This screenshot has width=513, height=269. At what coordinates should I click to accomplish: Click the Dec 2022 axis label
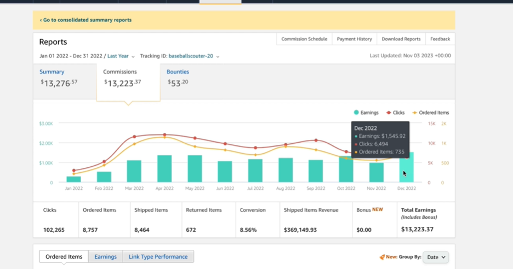407,189
